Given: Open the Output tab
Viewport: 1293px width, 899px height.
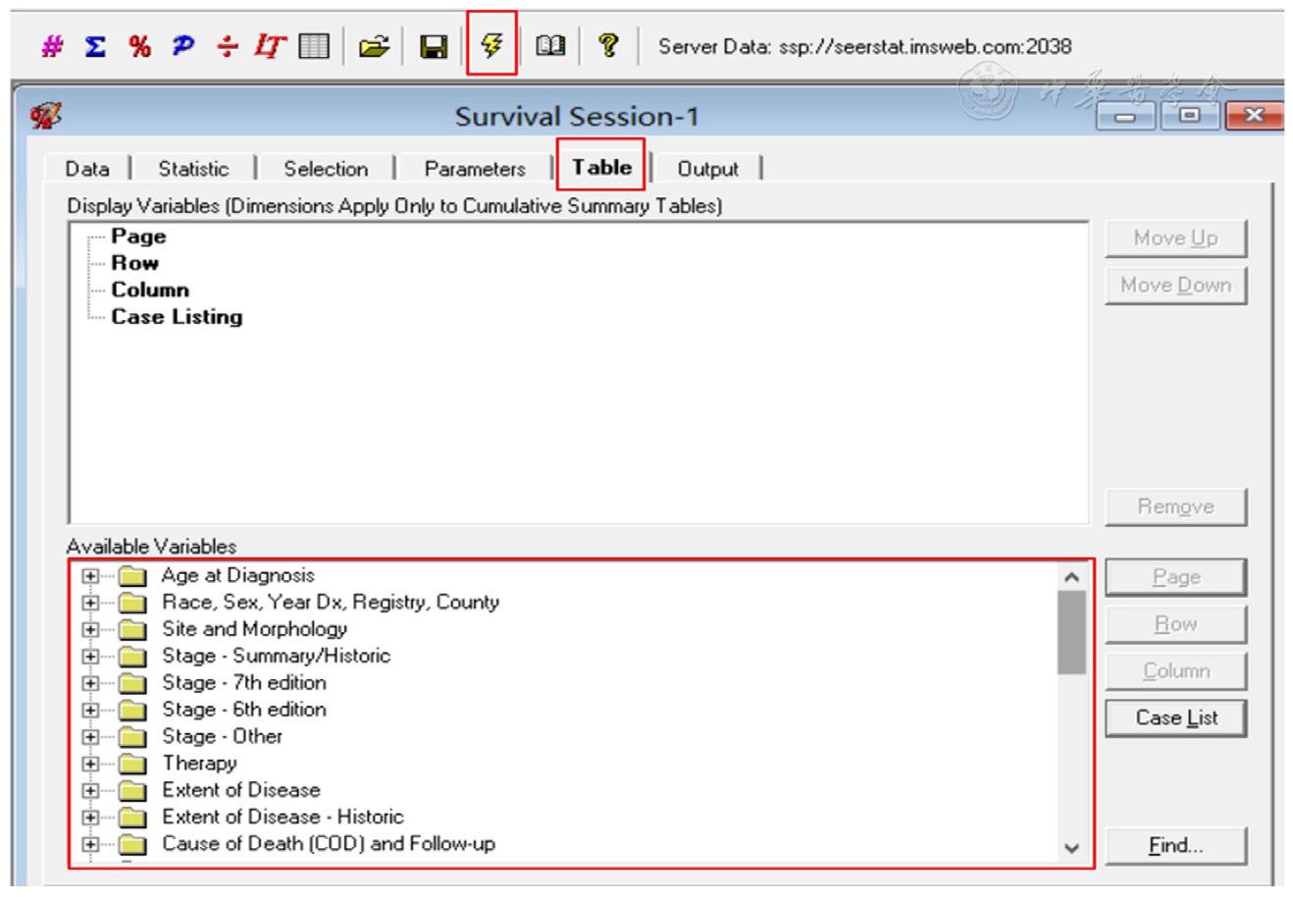Looking at the screenshot, I should click(x=707, y=169).
